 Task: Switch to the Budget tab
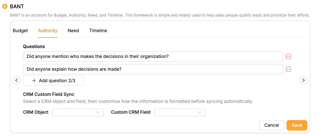20,31
